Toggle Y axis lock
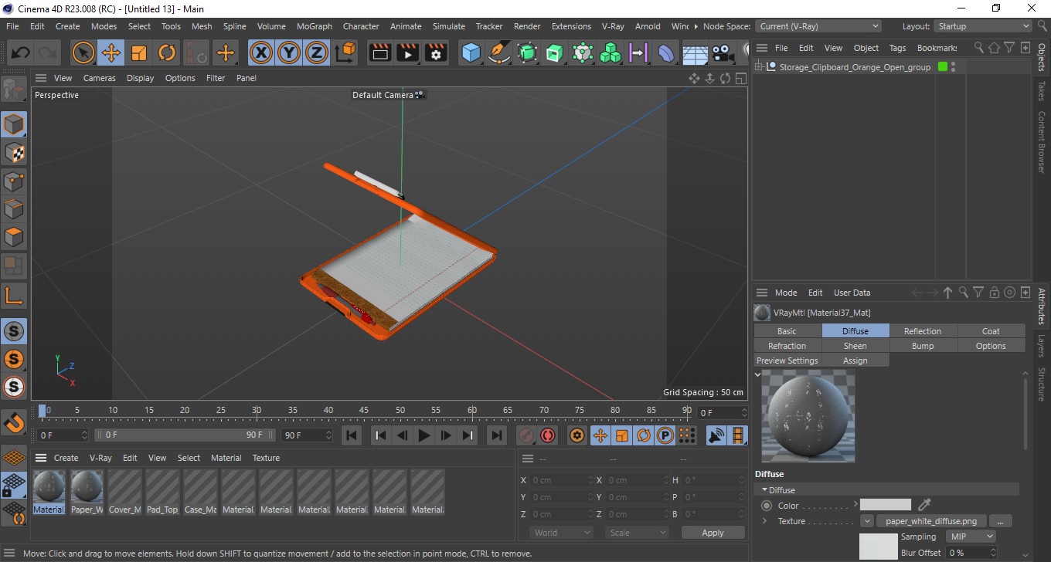 pyautogui.click(x=289, y=53)
